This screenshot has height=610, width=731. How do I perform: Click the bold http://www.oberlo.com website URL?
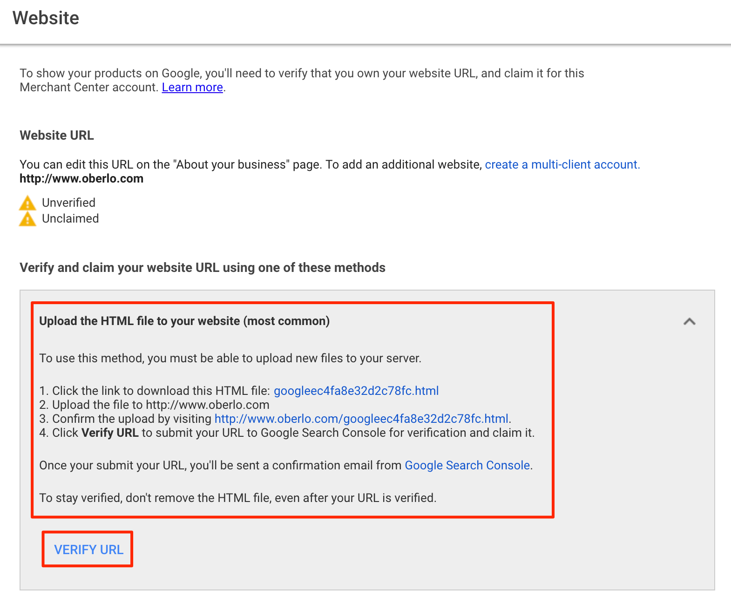point(81,179)
